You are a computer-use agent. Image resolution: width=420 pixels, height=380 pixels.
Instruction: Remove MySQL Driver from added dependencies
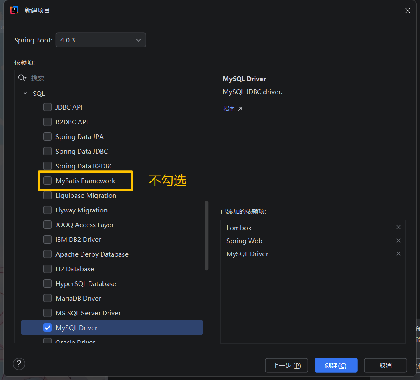[399, 254]
